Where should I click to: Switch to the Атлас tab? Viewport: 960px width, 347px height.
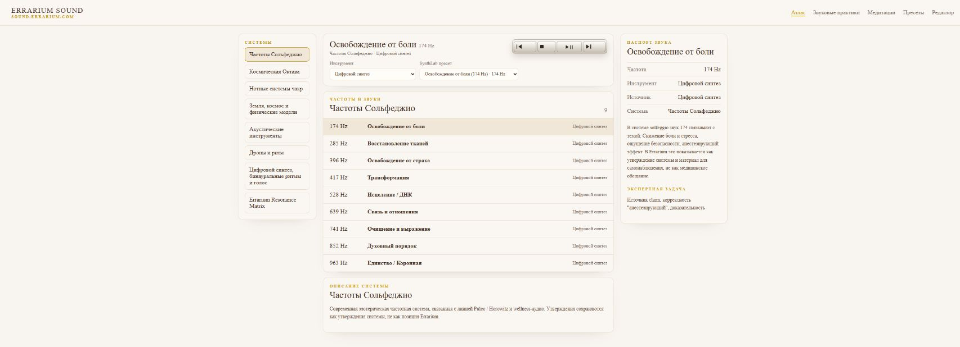click(x=798, y=12)
